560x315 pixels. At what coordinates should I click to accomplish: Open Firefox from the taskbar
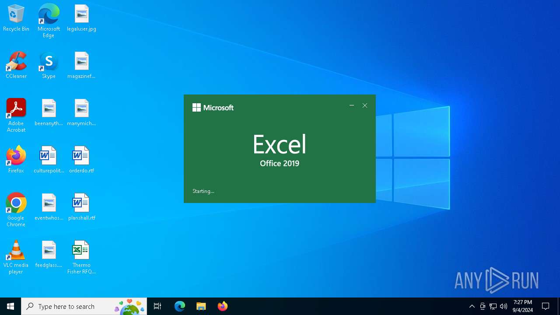click(x=222, y=306)
